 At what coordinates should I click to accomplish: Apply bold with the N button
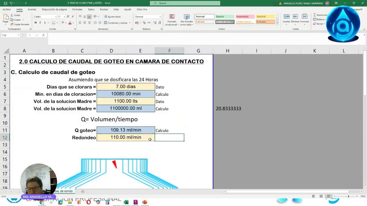tap(36, 23)
